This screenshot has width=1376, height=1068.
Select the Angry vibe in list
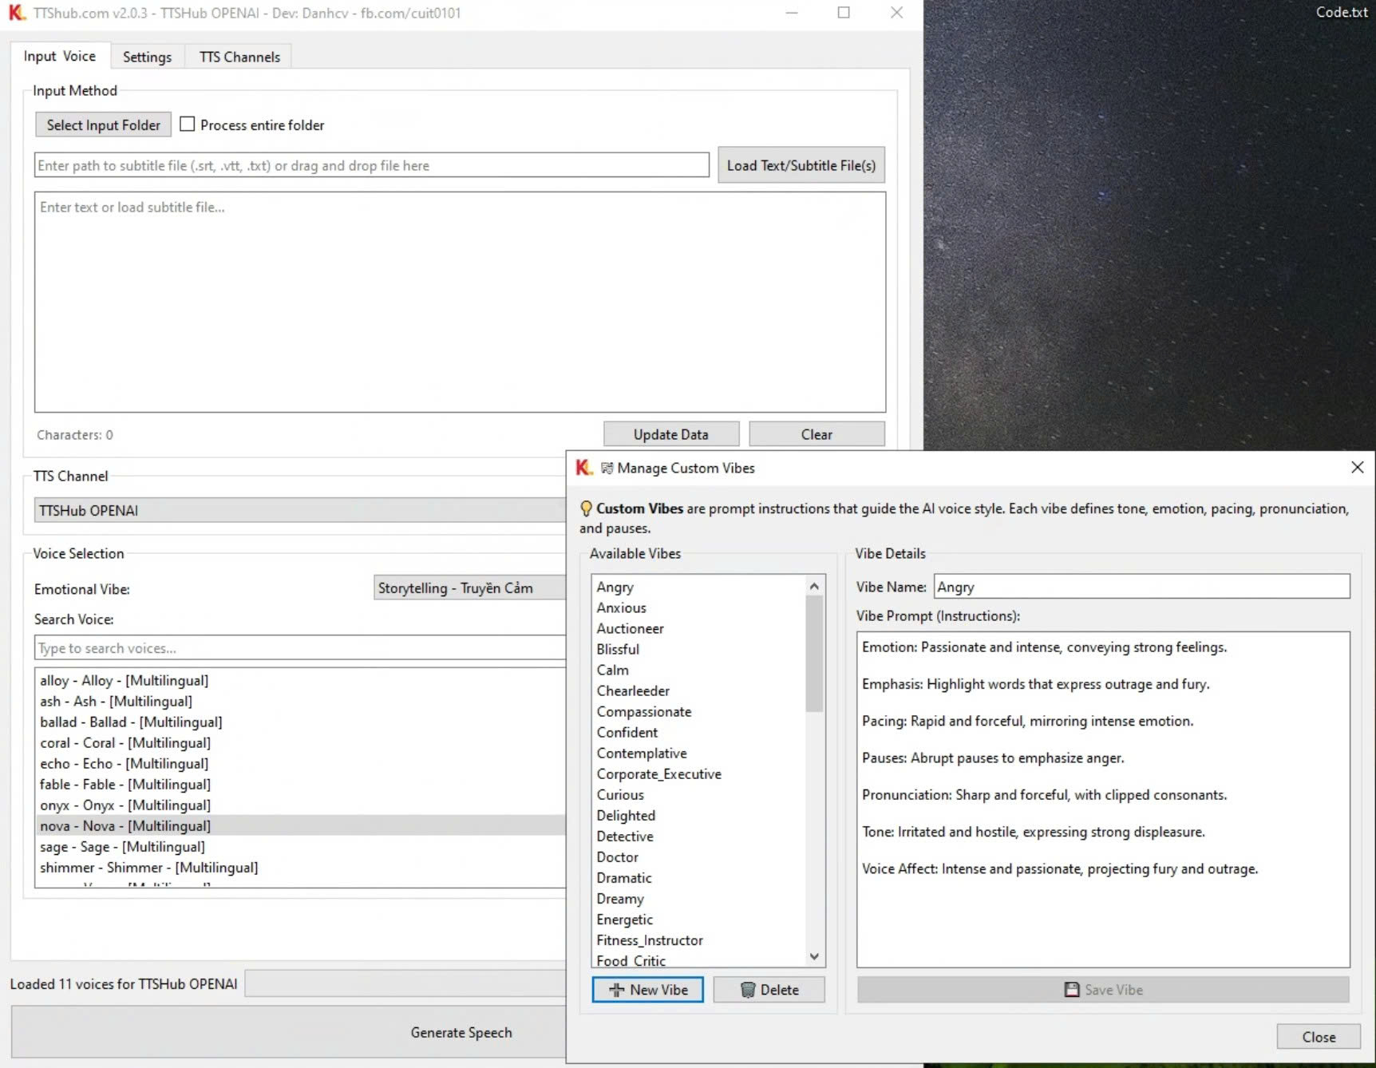click(699, 587)
